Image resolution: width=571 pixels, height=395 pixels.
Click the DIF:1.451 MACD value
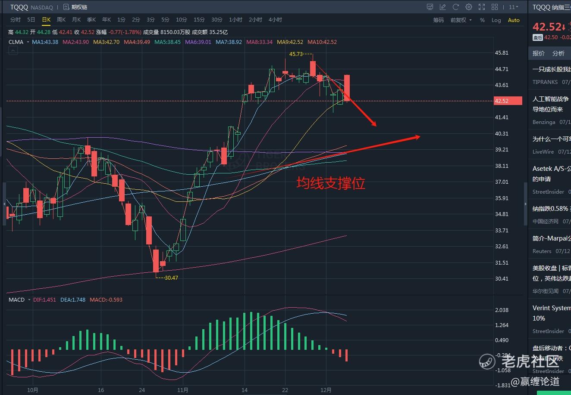(x=45, y=299)
